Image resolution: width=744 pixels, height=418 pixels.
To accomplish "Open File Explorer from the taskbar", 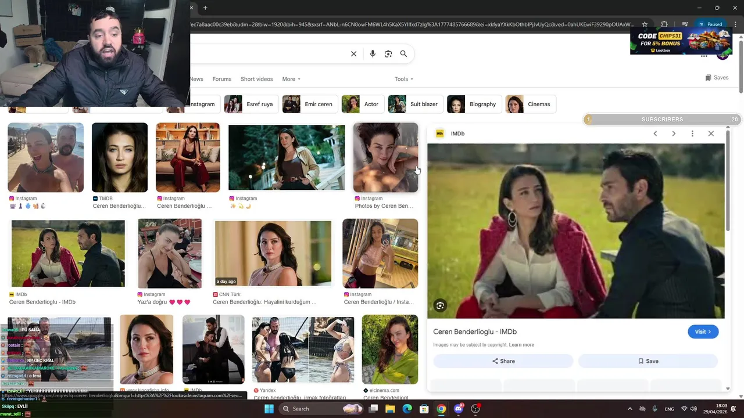I will coord(390,409).
